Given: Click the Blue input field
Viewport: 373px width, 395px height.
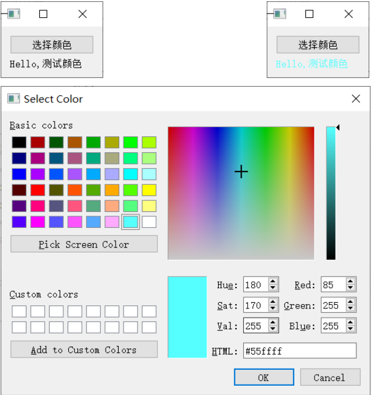Looking at the screenshot, I should pos(334,326).
